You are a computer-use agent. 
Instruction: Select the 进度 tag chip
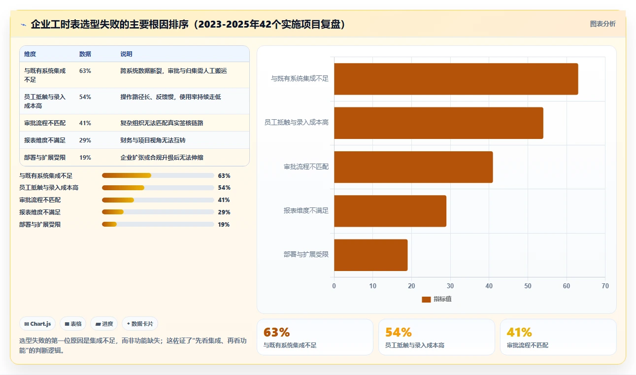point(104,324)
